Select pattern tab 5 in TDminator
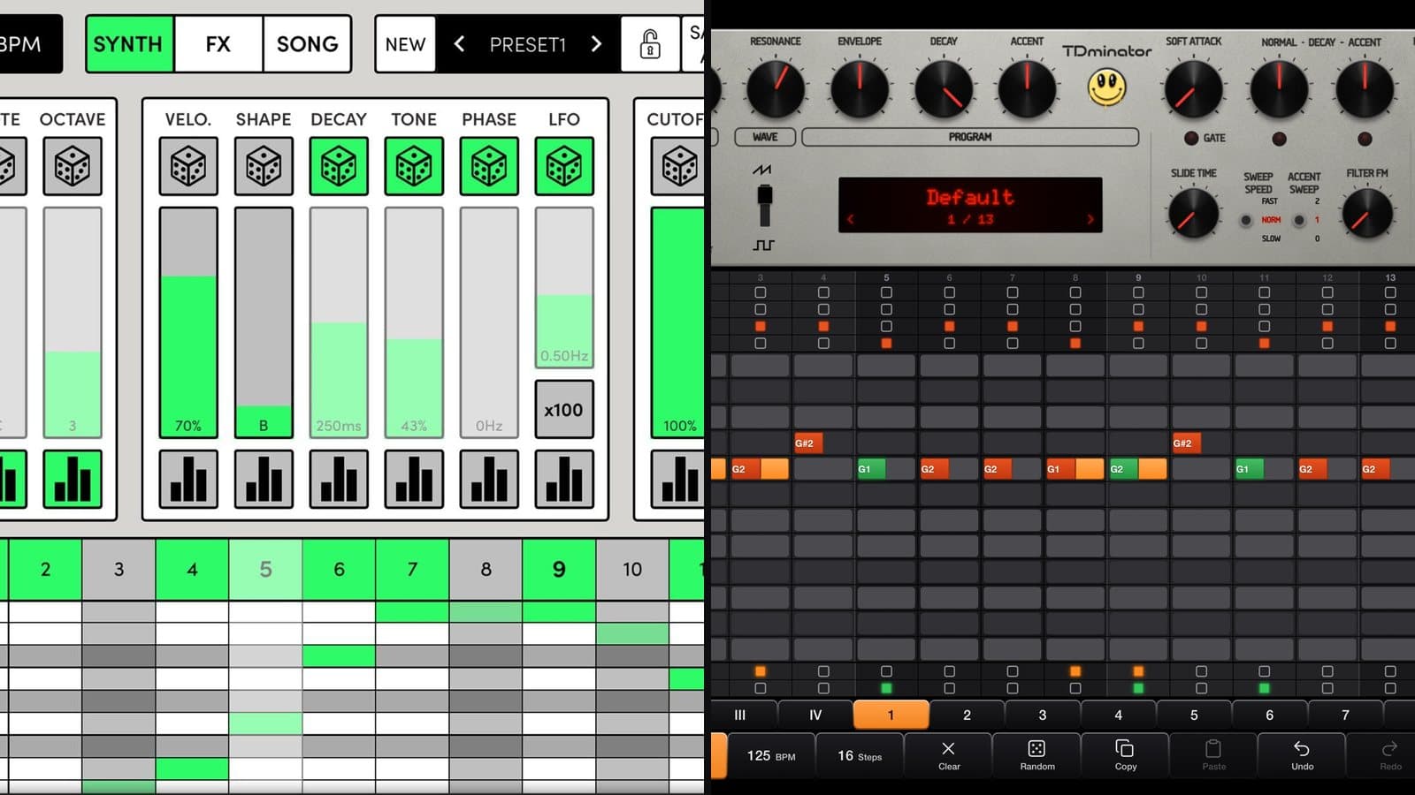Viewport: 1415px width, 795px height. (1194, 715)
